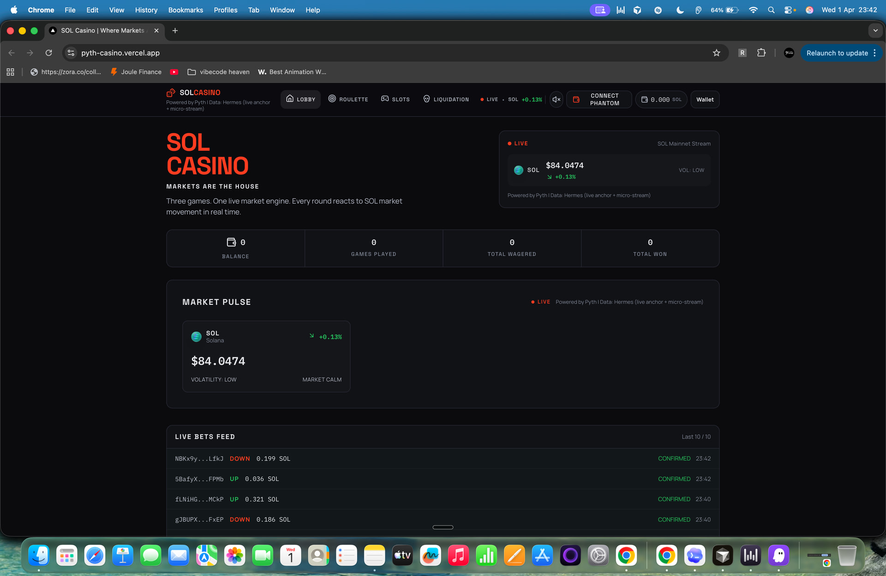This screenshot has height=576, width=886.
Task: Open System Settings in the dock
Action: click(598, 555)
